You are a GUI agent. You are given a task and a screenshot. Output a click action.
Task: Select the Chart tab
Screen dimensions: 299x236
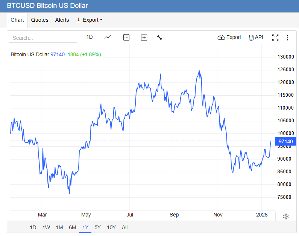[17, 20]
